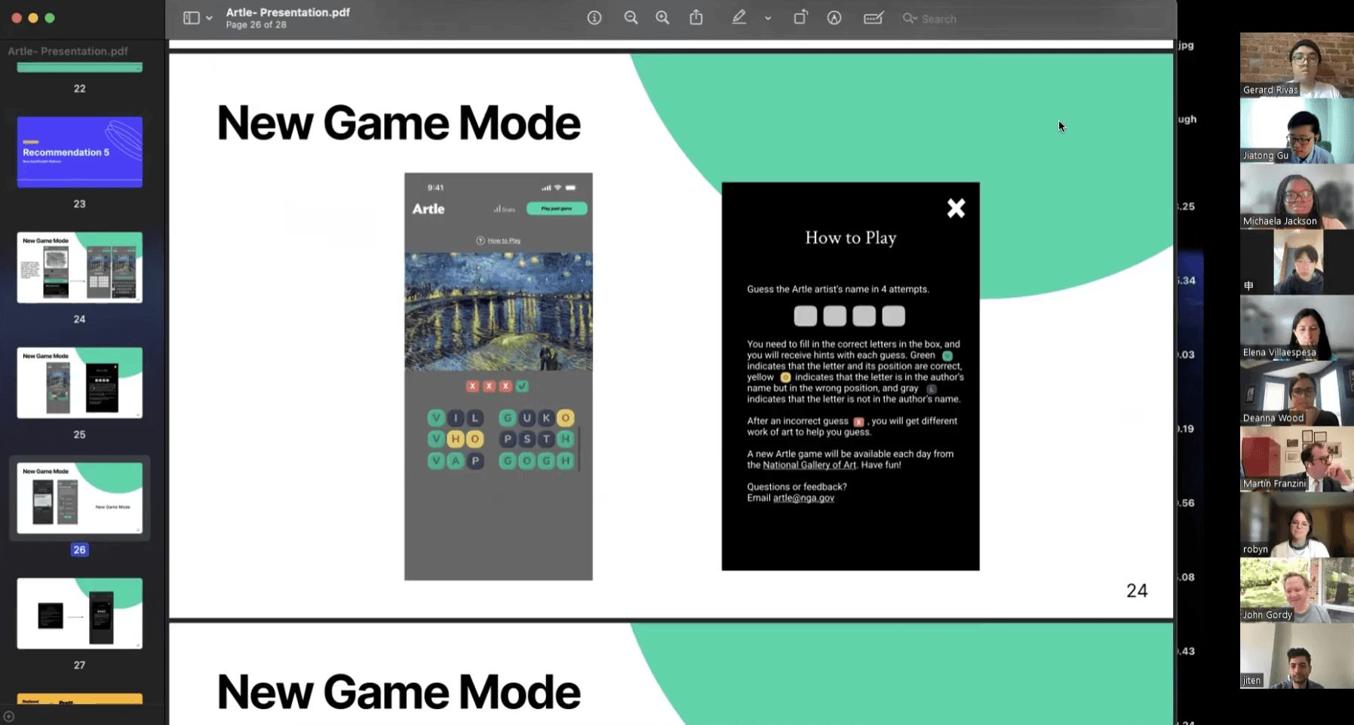Screen dimensions: 1354x725
Task: Click the K letter tile
Action: coord(546,418)
